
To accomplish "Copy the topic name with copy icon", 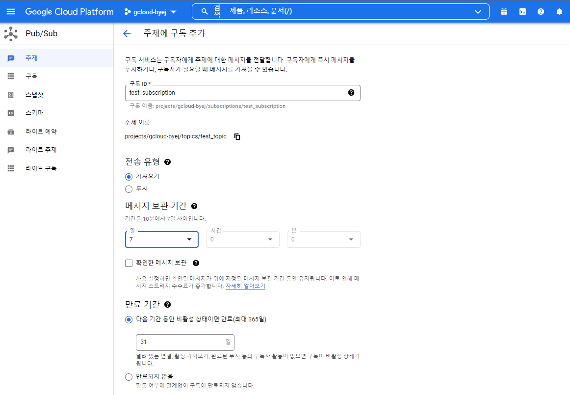I will pyautogui.click(x=237, y=136).
